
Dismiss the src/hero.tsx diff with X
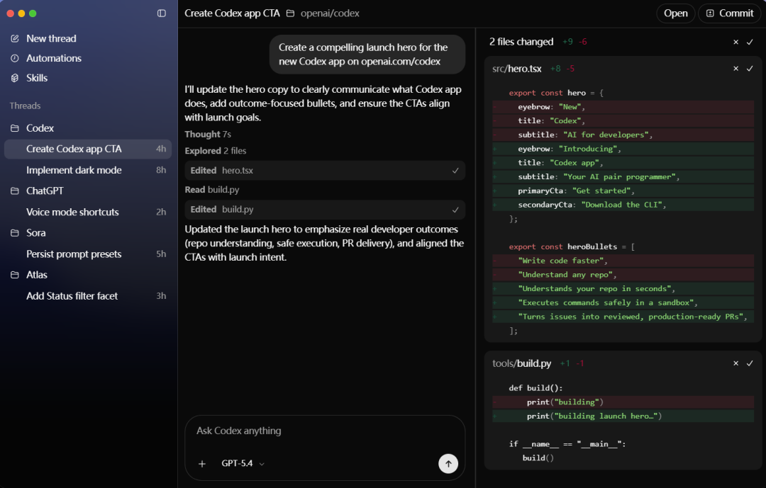(736, 69)
